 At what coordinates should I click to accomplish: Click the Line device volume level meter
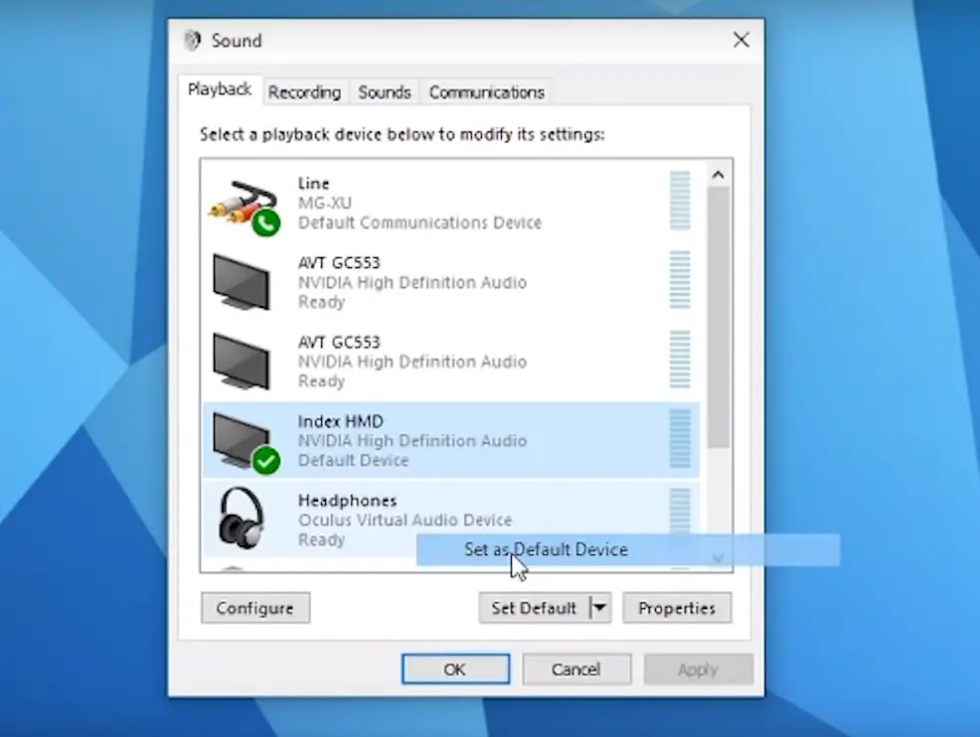pyautogui.click(x=680, y=201)
